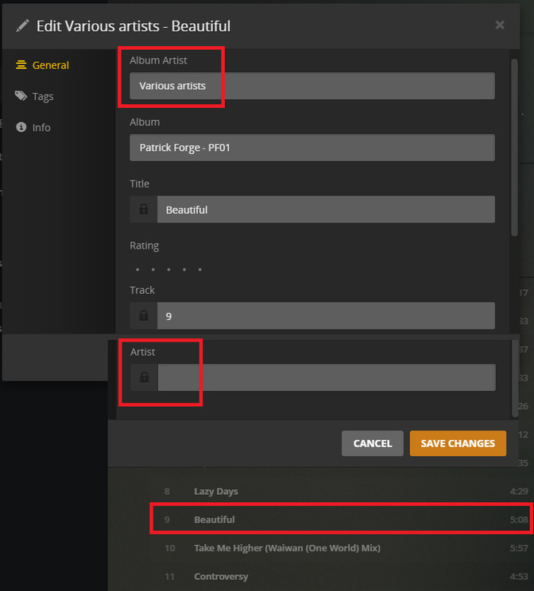The width and height of the screenshot is (534, 591).
Task: Click the Album field with Patrick Forge - PF01
Action: [x=312, y=148]
